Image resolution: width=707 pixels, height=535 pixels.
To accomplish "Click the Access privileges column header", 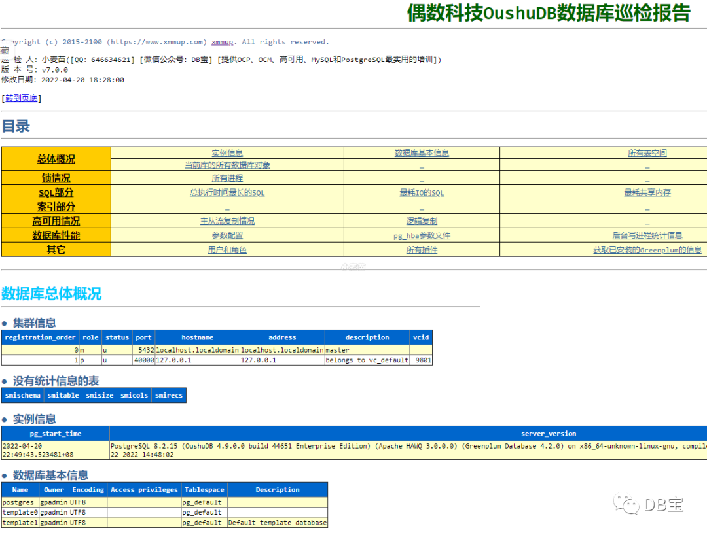I will tap(144, 489).
